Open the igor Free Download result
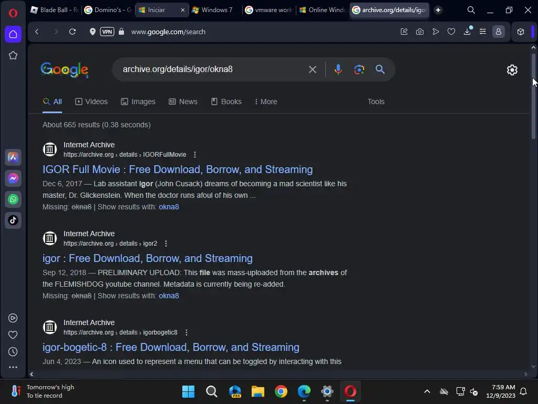 click(148, 258)
